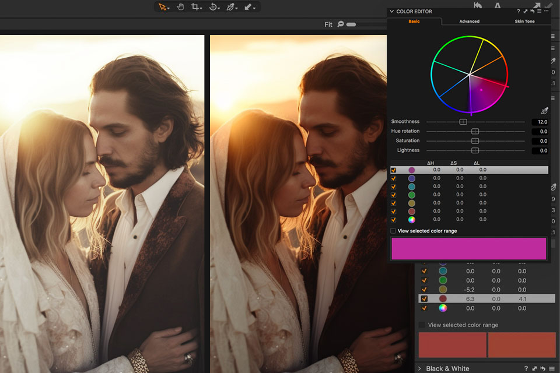This screenshot has height=373, width=560.
Task: Open help for Black & White tool
Action: (526, 368)
